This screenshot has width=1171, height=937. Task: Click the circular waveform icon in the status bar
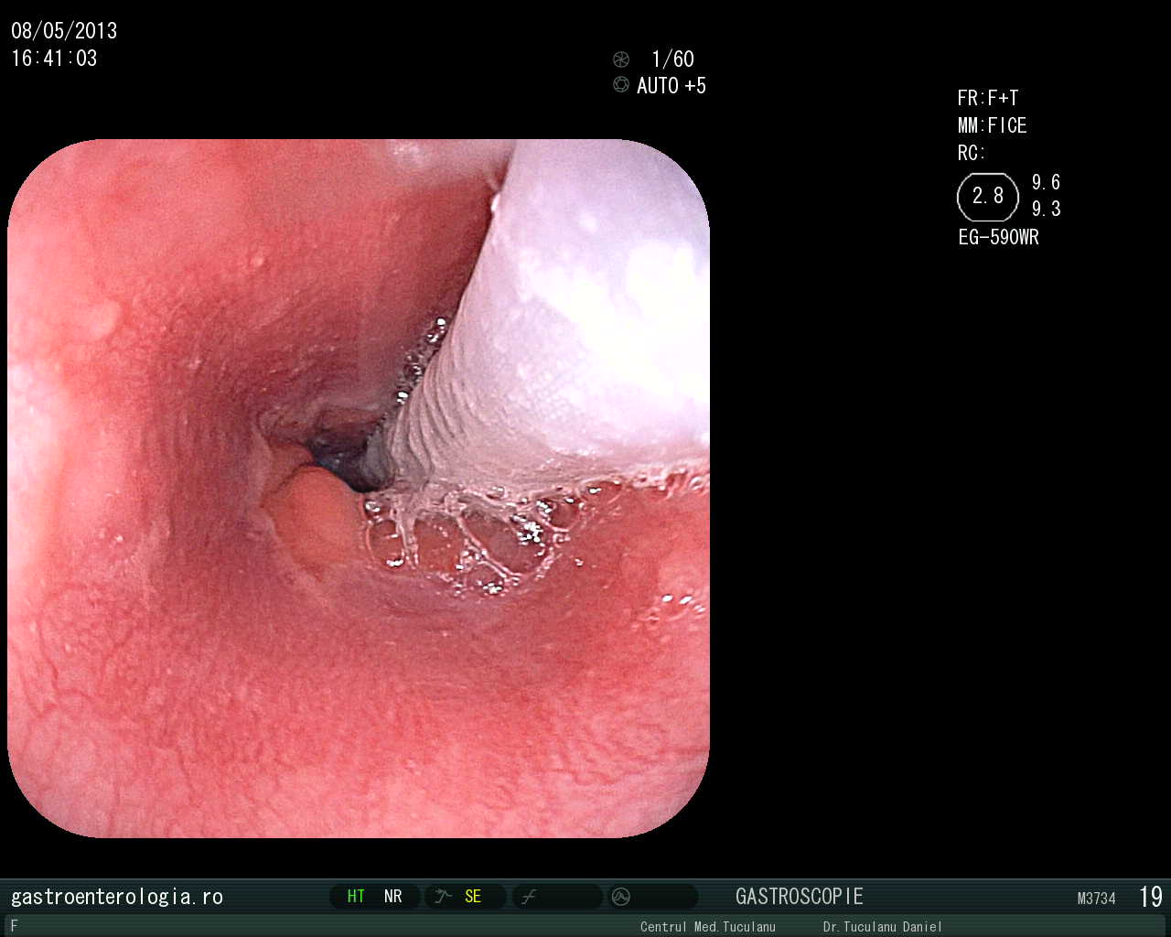pyautogui.click(x=621, y=897)
